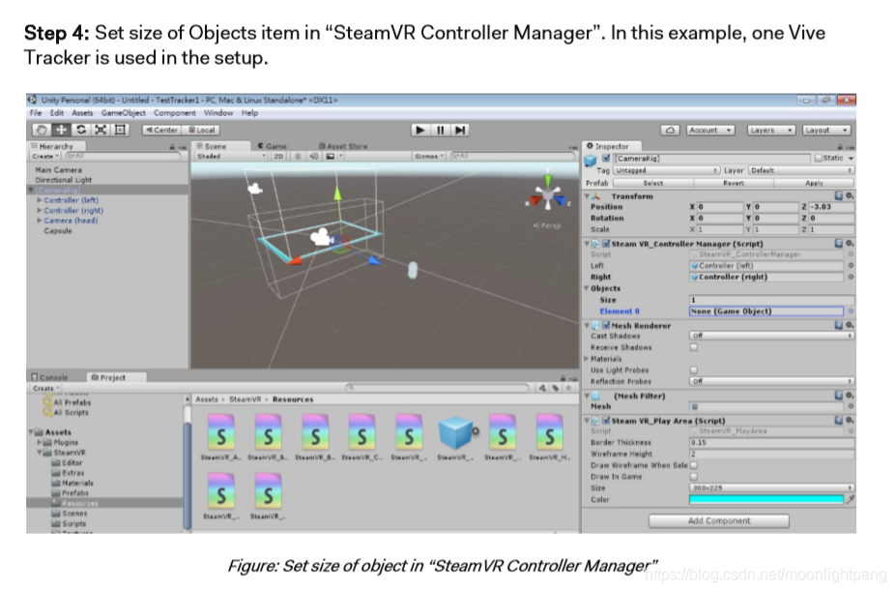Click the Add Component button

coord(719,521)
